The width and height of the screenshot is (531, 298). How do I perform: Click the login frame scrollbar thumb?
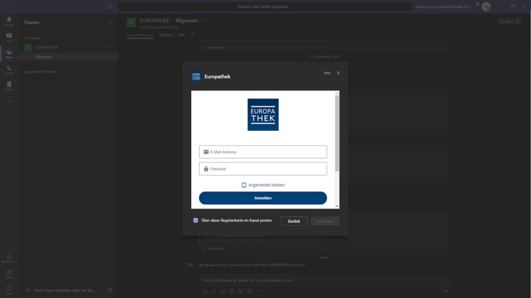click(337, 134)
